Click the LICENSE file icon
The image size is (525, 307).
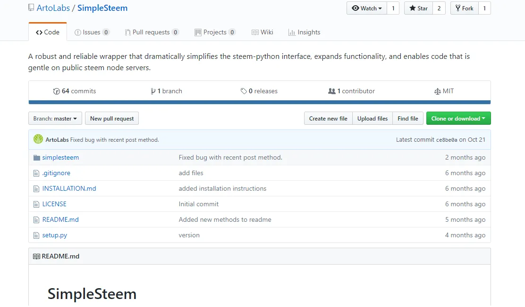pyautogui.click(x=36, y=204)
